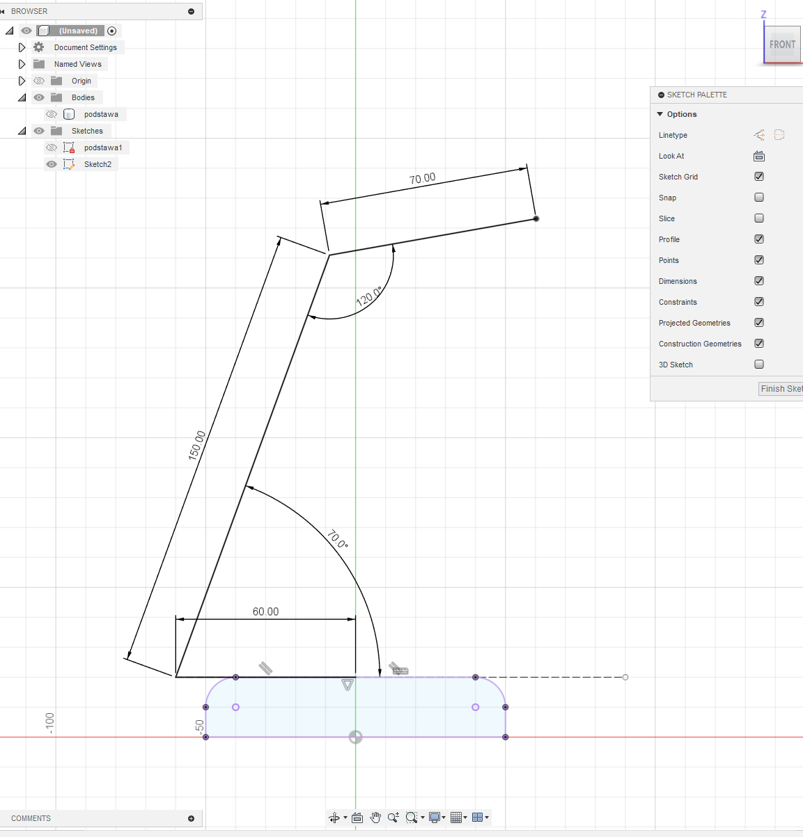This screenshot has height=837, width=803.
Task: Click the Grid and Snaps icon
Action: (456, 818)
